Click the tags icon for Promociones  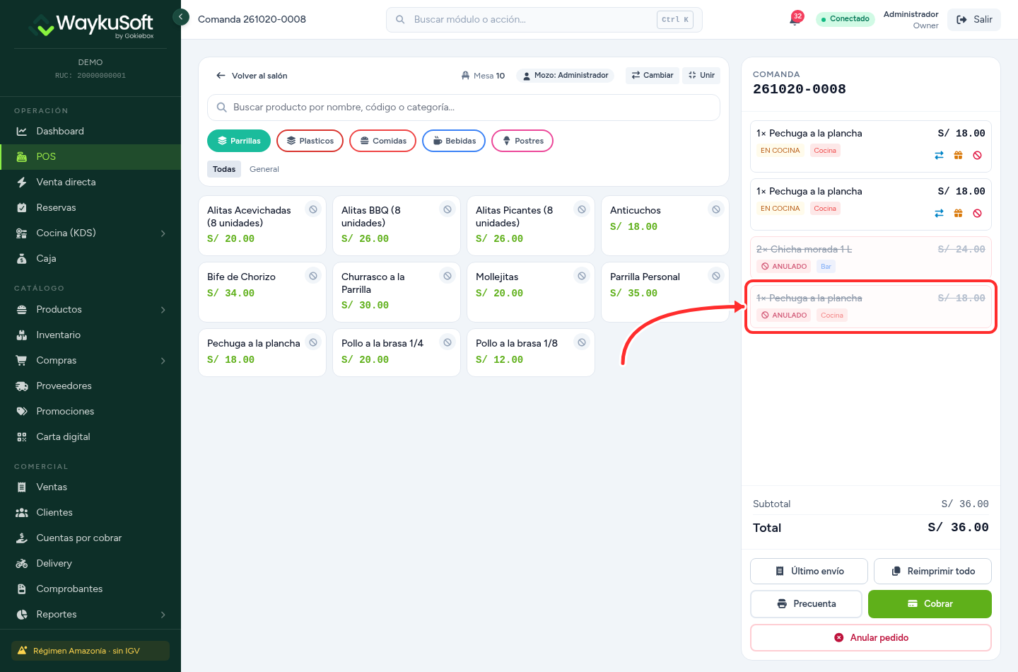(22, 411)
